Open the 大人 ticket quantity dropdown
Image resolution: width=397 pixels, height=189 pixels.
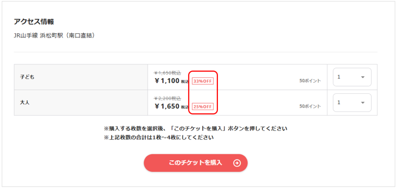352,103
